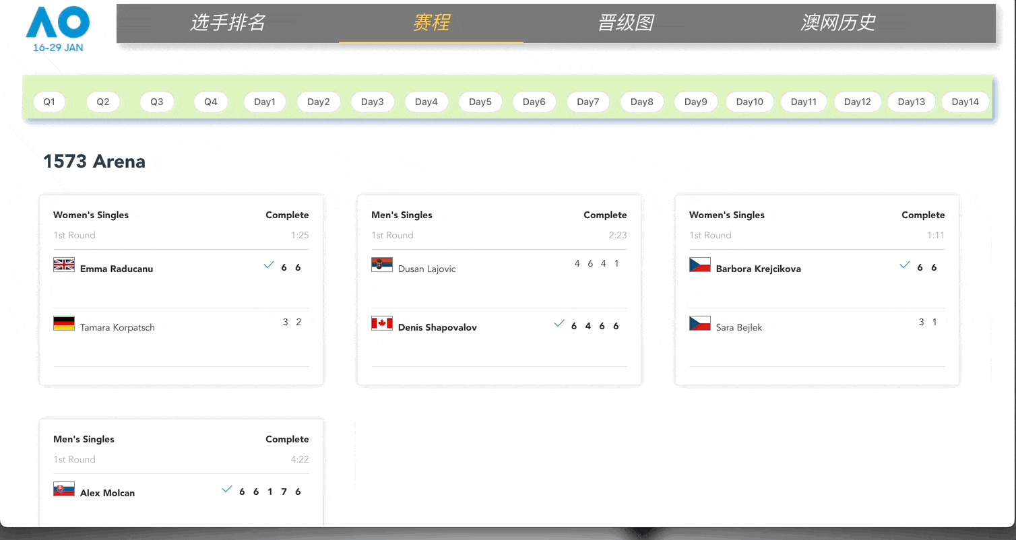Click Complete status in the Krejcikova match card

pyautogui.click(x=923, y=215)
